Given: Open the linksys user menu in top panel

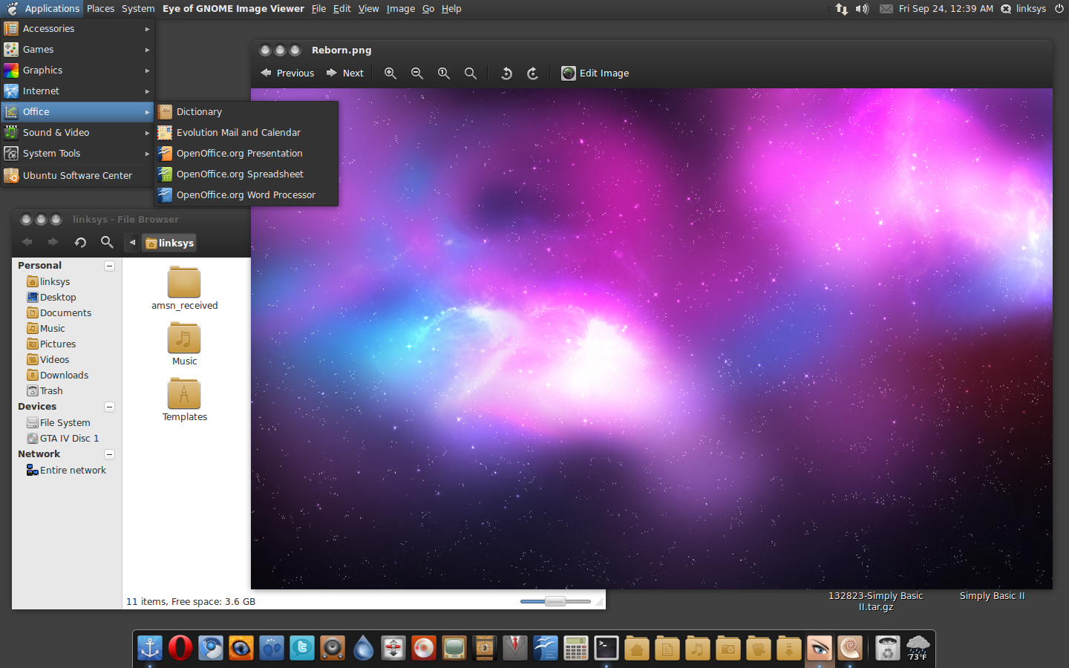Looking at the screenshot, I should 1023,8.
